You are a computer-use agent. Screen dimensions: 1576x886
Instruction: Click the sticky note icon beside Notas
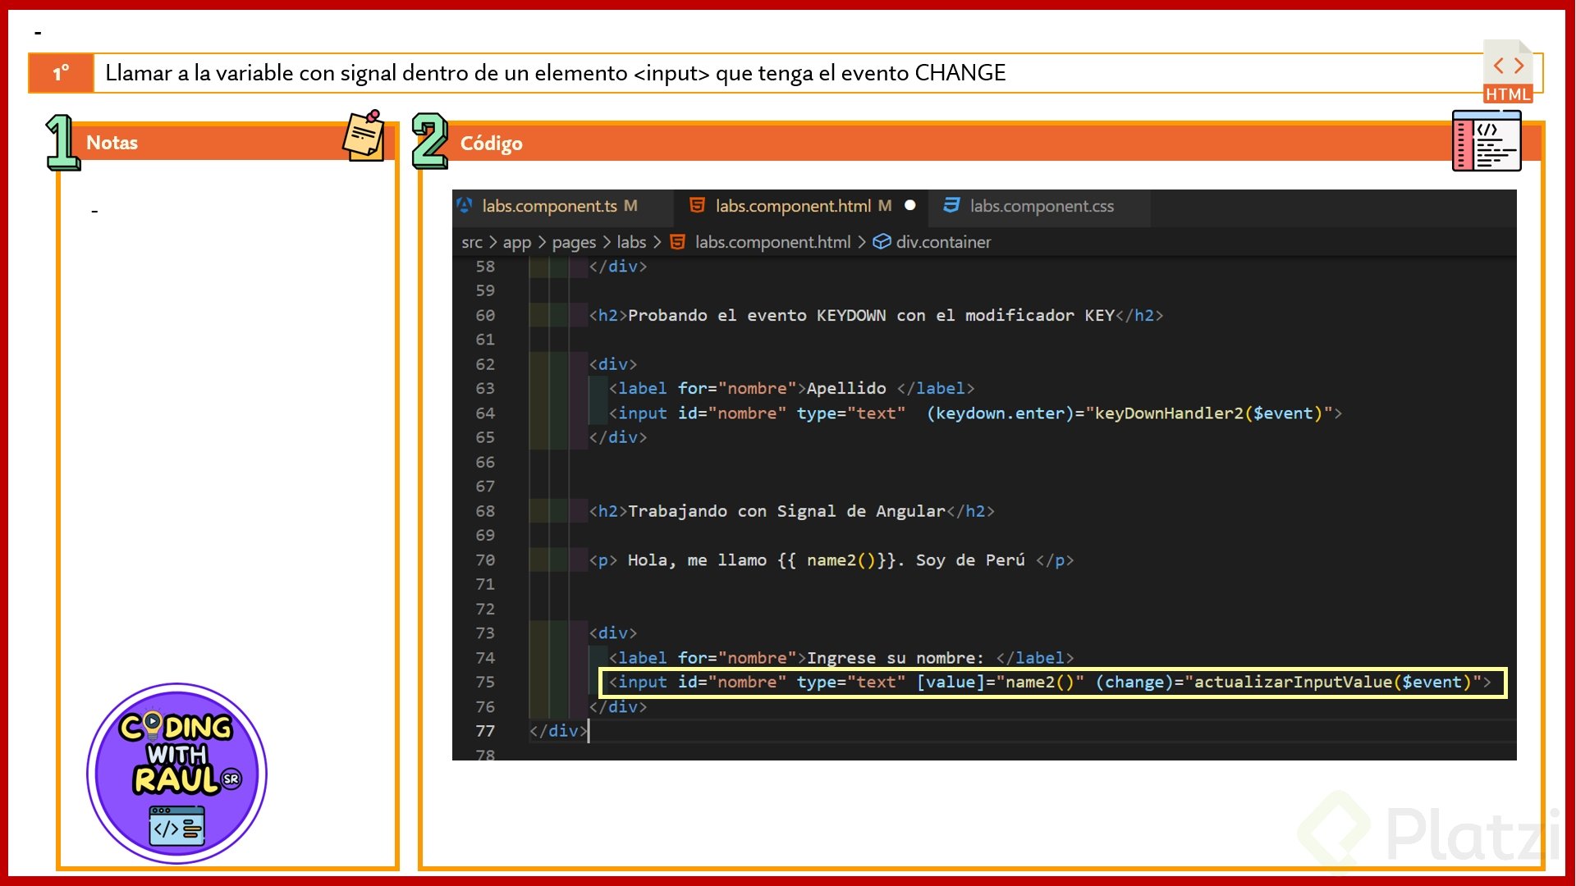point(364,136)
